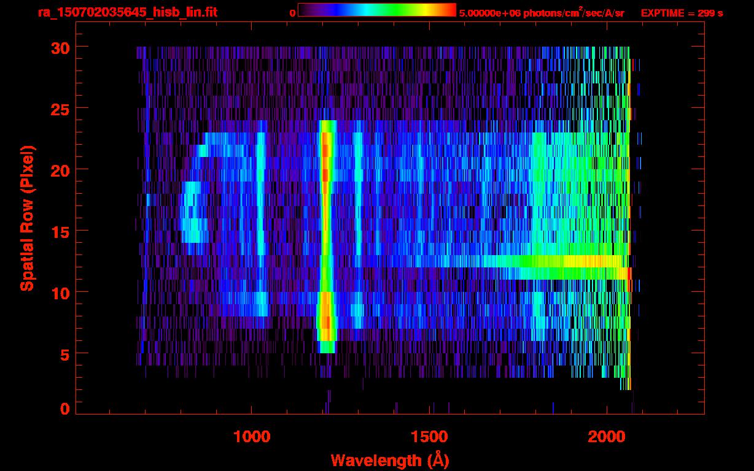Click the 5.00000e+06 photons color bar maximum label
Screen dimensions: 754x471
[x=541, y=13]
